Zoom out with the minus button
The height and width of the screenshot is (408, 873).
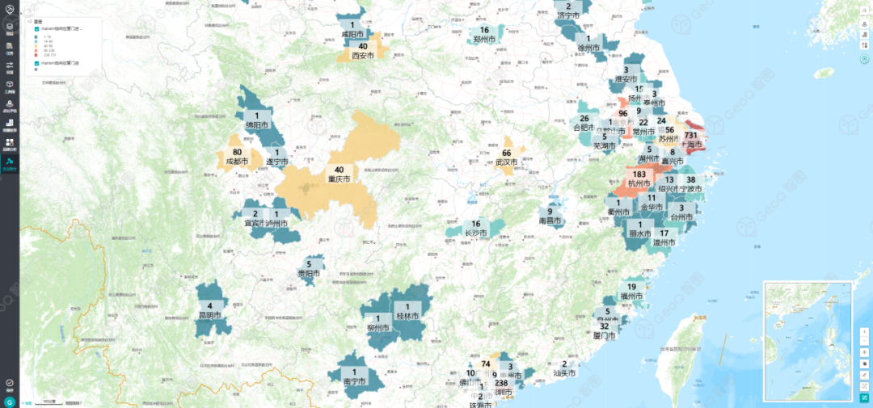click(x=864, y=341)
